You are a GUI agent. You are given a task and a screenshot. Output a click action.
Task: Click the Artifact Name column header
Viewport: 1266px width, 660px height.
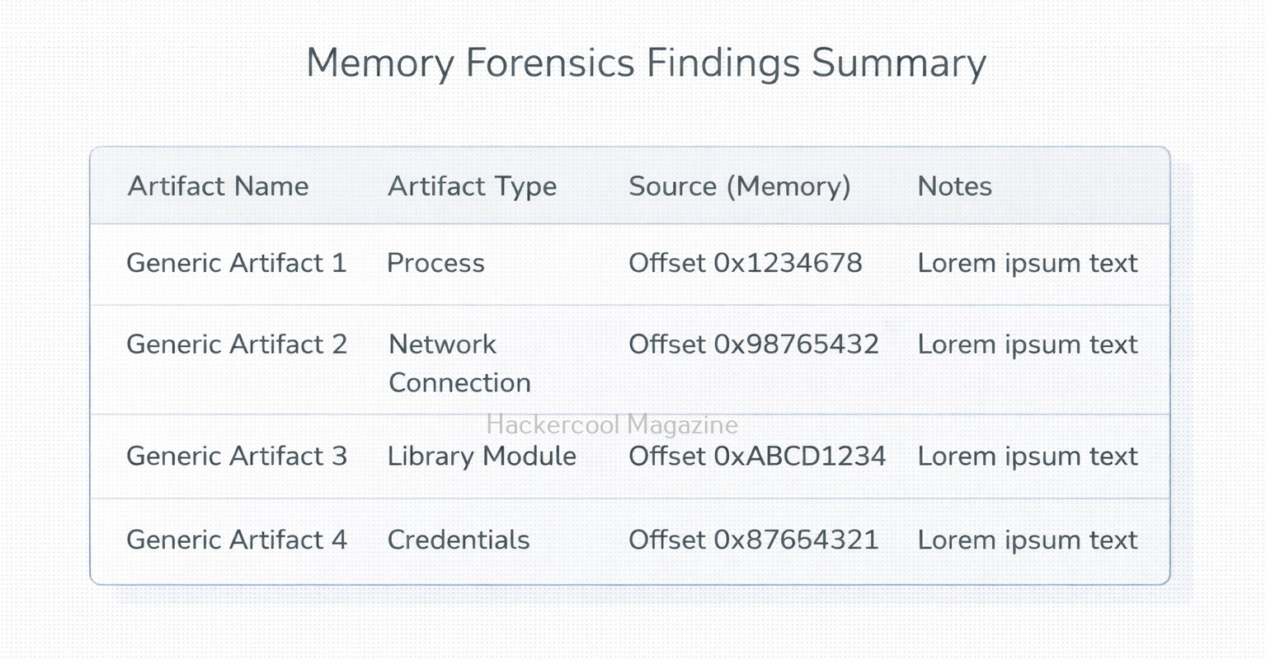pos(218,186)
